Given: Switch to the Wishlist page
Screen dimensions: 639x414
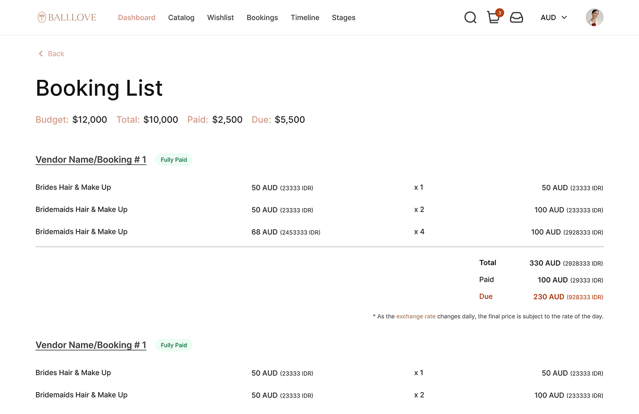Looking at the screenshot, I should coord(221,18).
